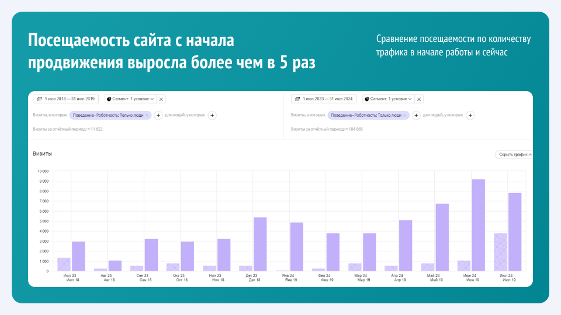Click pie icon in the left Сегмент button
Image resolution: width=561 pixels, height=315 pixels.
pyautogui.click(x=109, y=99)
